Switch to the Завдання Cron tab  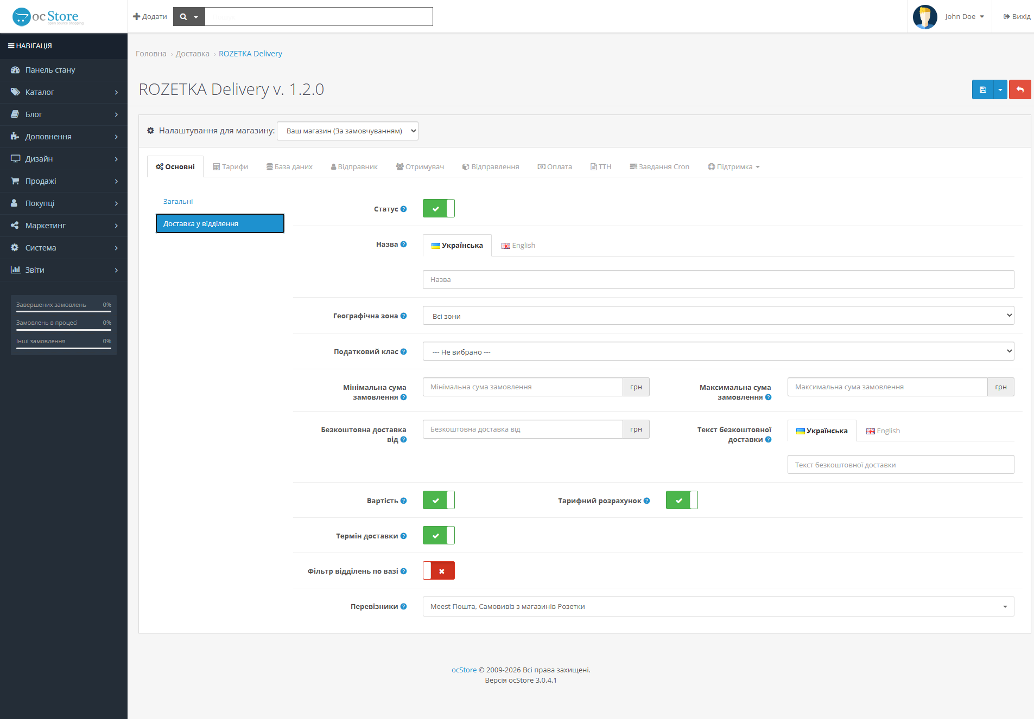click(x=659, y=166)
